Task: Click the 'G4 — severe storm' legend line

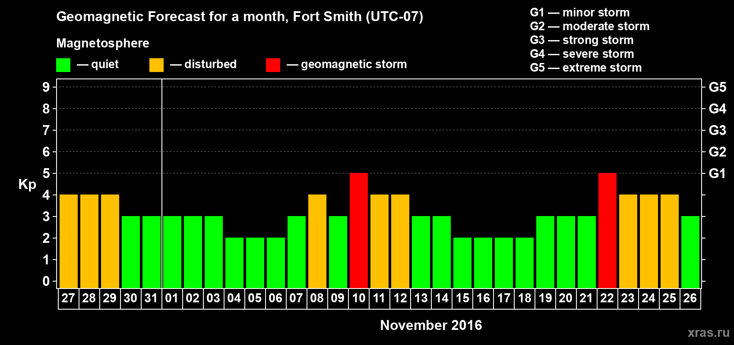Action: 582,54
